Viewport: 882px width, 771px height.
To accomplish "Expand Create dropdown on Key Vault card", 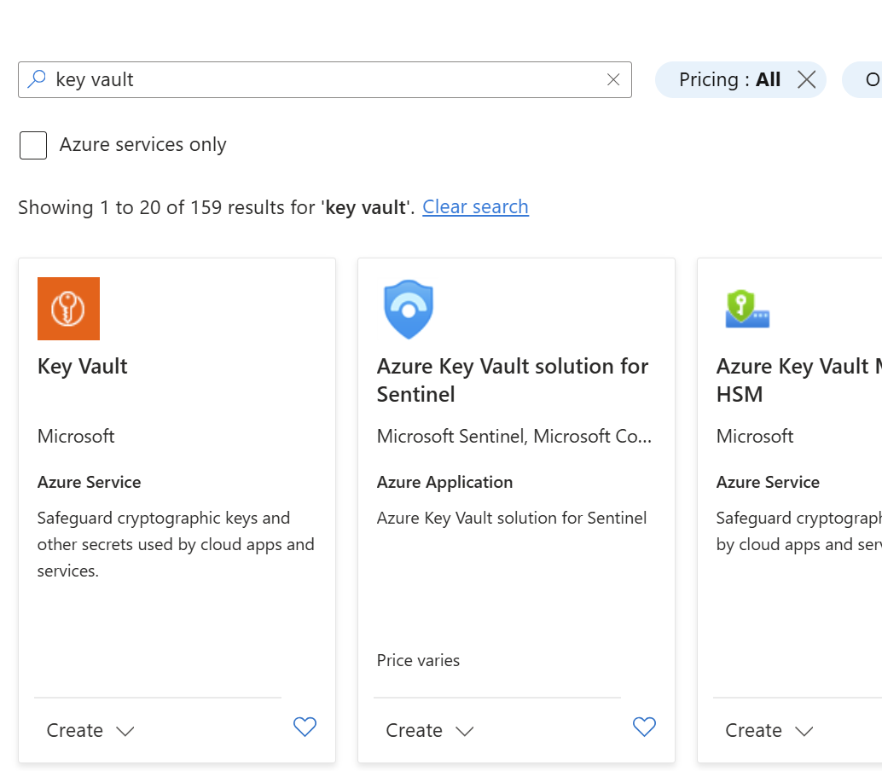I will click(90, 731).
